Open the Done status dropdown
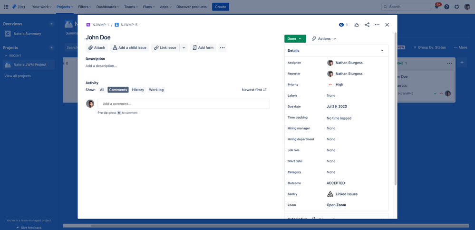This screenshot has width=475, height=230. [295, 39]
